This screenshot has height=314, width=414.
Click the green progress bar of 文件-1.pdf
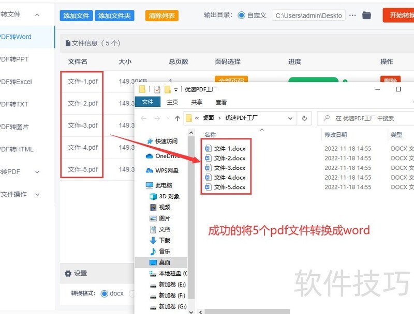(313, 80)
